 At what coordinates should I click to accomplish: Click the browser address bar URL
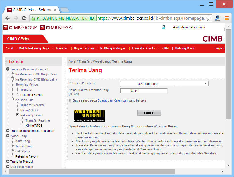151,18
